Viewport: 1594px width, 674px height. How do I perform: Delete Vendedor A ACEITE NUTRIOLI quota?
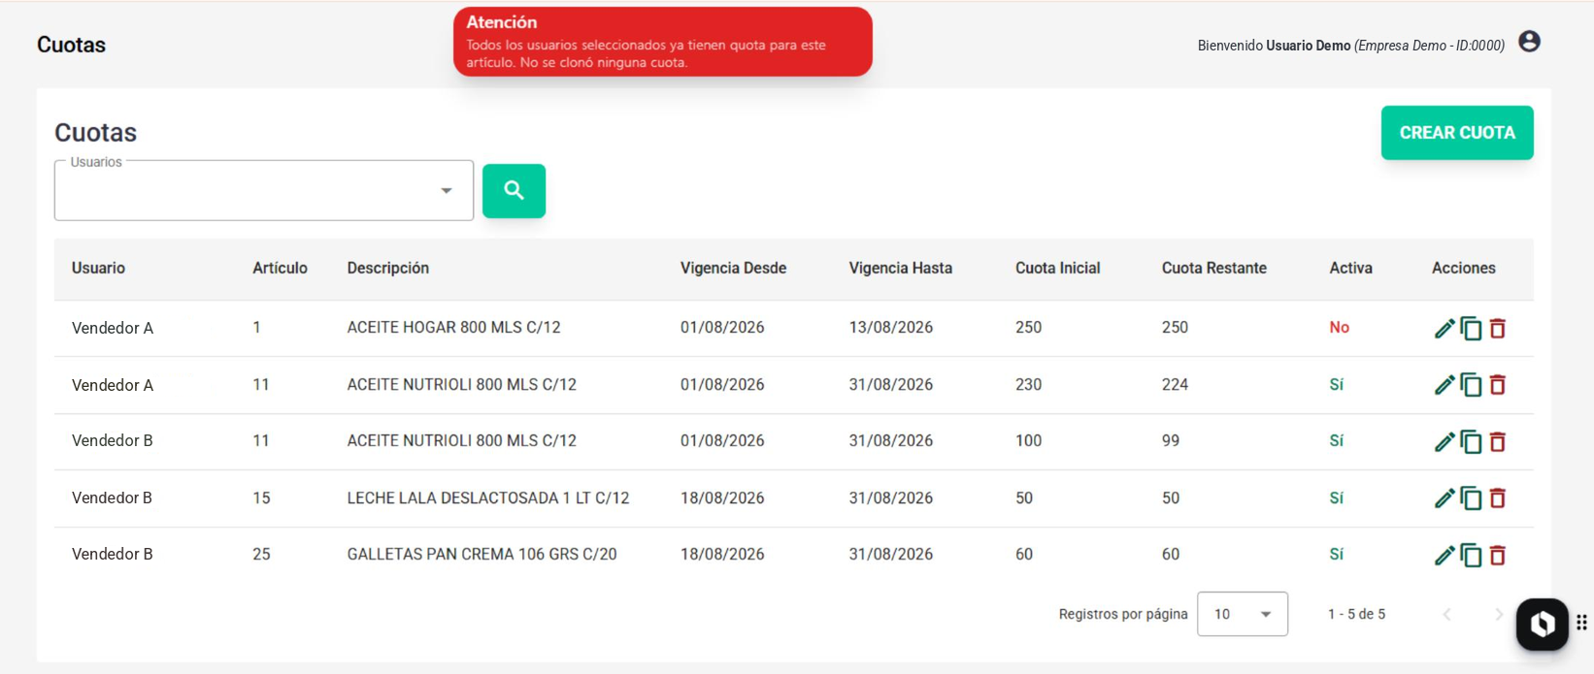point(1498,385)
